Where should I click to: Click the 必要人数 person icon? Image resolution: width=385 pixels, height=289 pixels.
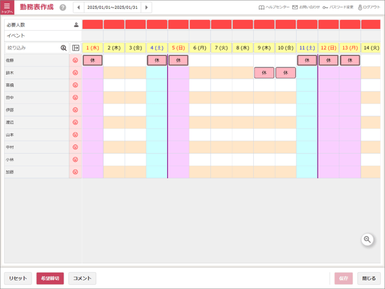76,25
